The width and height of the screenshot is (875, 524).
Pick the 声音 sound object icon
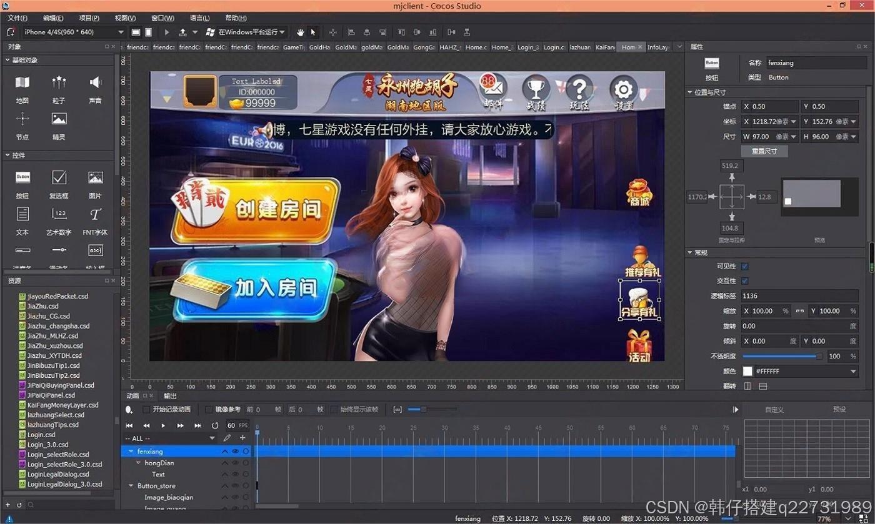[95, 82]
